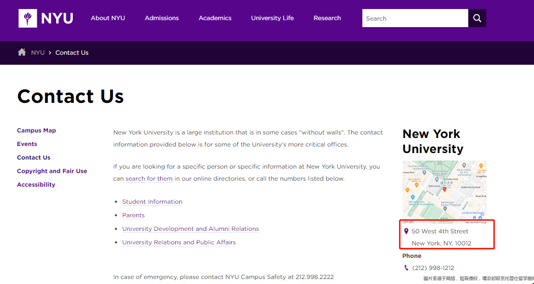The height and width of the screenshot is (284, 534).
Task: Open the Student Information link
Action: point(152,202)
